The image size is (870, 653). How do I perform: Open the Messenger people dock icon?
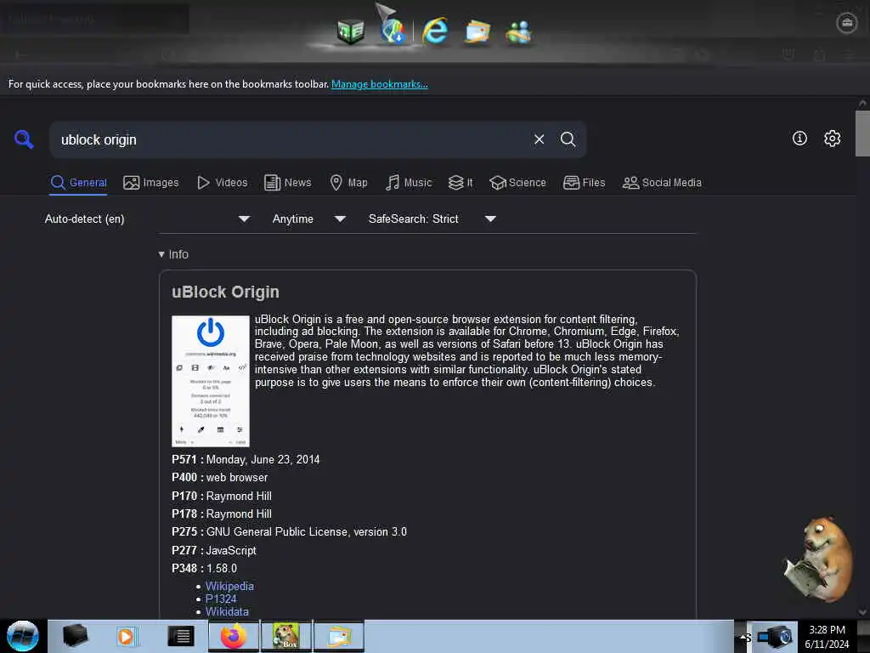tap(519, 31)
